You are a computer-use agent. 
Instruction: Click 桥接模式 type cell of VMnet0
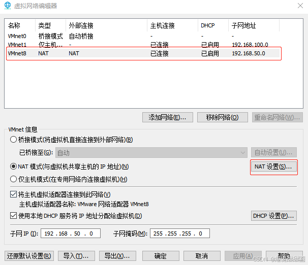point(50,36)
